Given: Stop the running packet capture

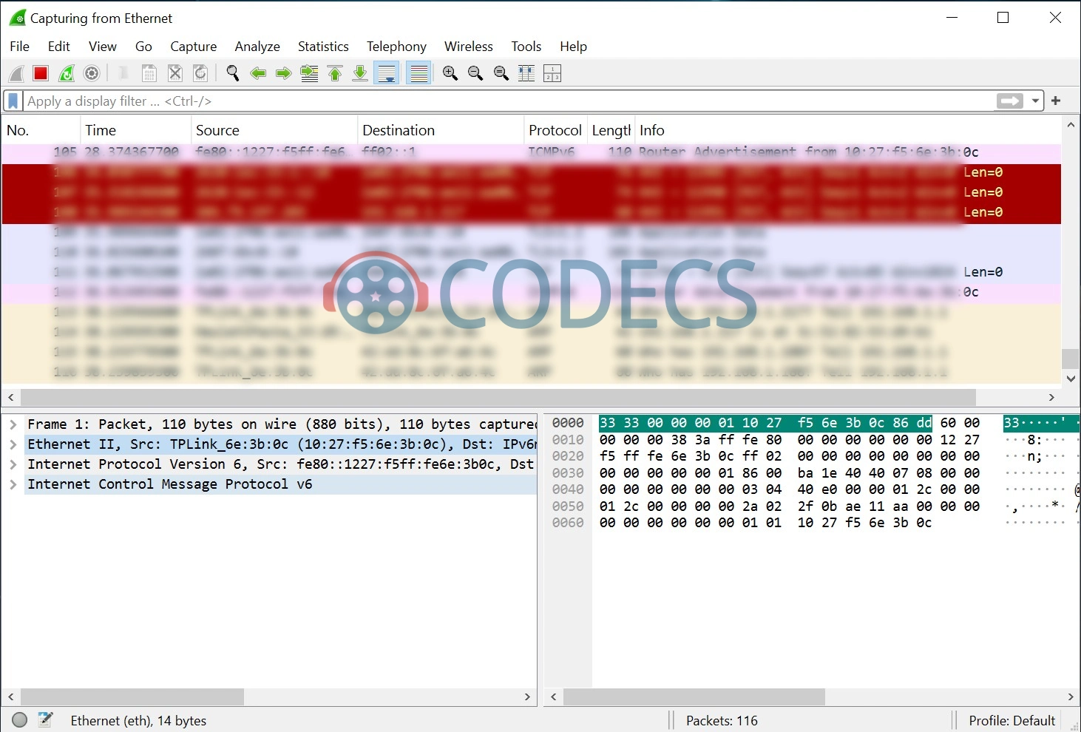Looking at the screenshot, I should click(x=41, y=73).
